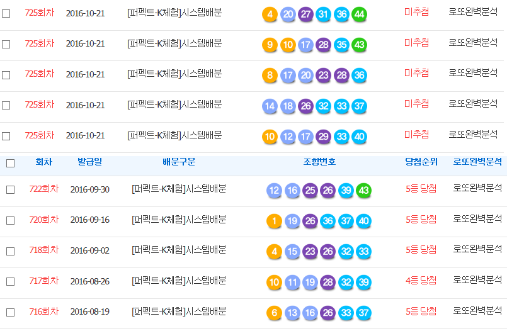Click the purple number 29 lottery ball
507x331 pixels.
(324, 137)
